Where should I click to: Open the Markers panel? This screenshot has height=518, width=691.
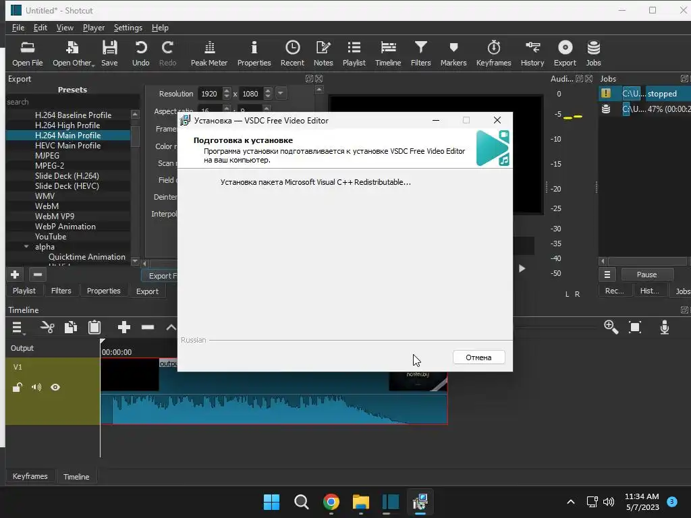pos(453,54)
